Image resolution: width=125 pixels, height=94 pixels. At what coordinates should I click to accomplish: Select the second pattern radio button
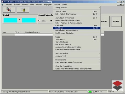51,21
